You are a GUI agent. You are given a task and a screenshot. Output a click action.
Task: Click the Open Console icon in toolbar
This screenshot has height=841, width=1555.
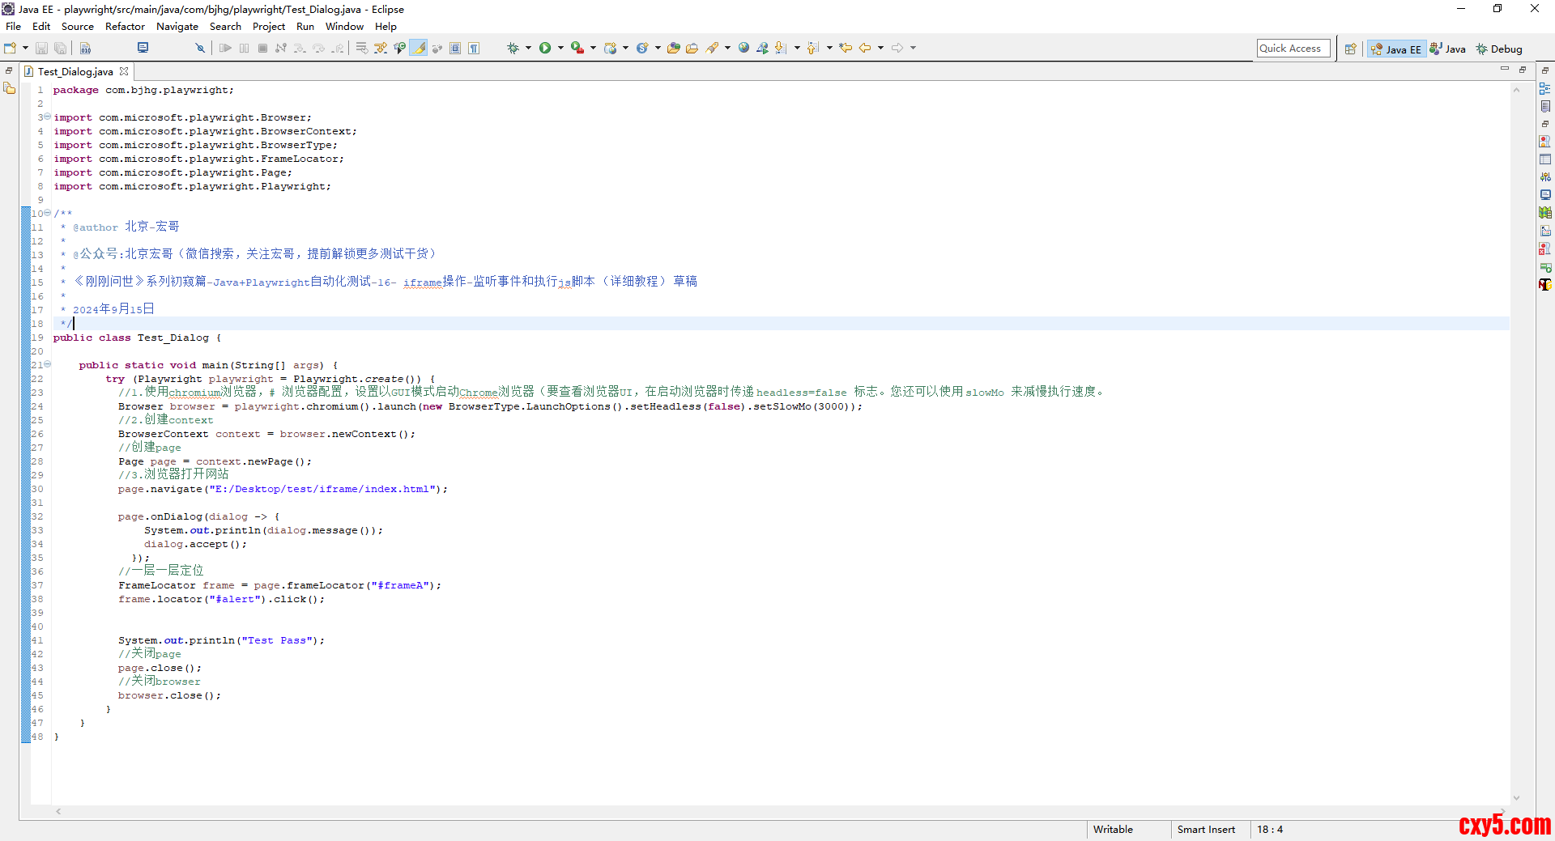(143, 49)
